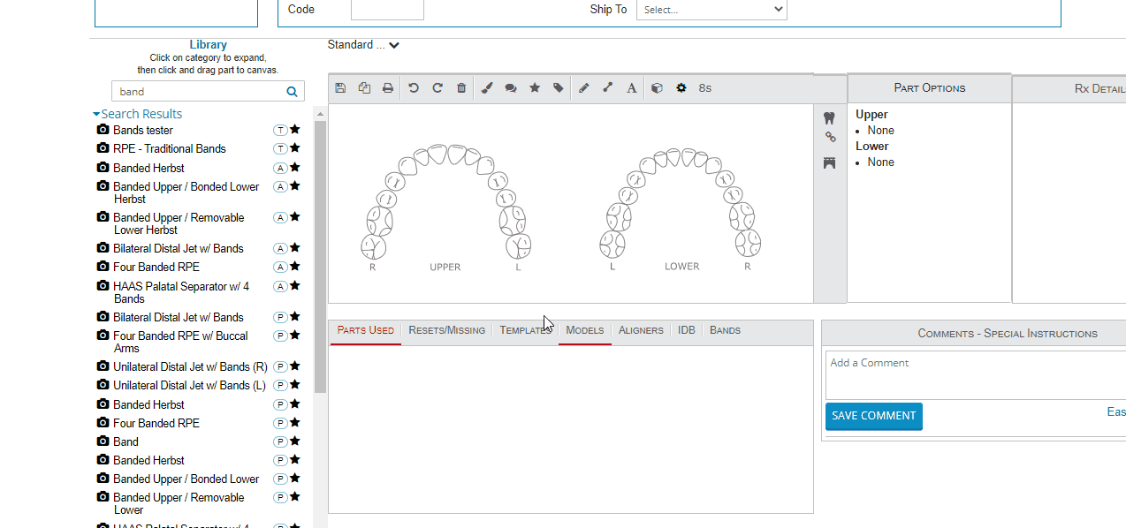Click the Save Comment button
The height and width of the screenshot is (528, 1126).
[873, 416]
